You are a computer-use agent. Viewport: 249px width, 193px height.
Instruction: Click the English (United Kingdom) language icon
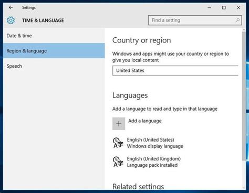pos(118,162)
